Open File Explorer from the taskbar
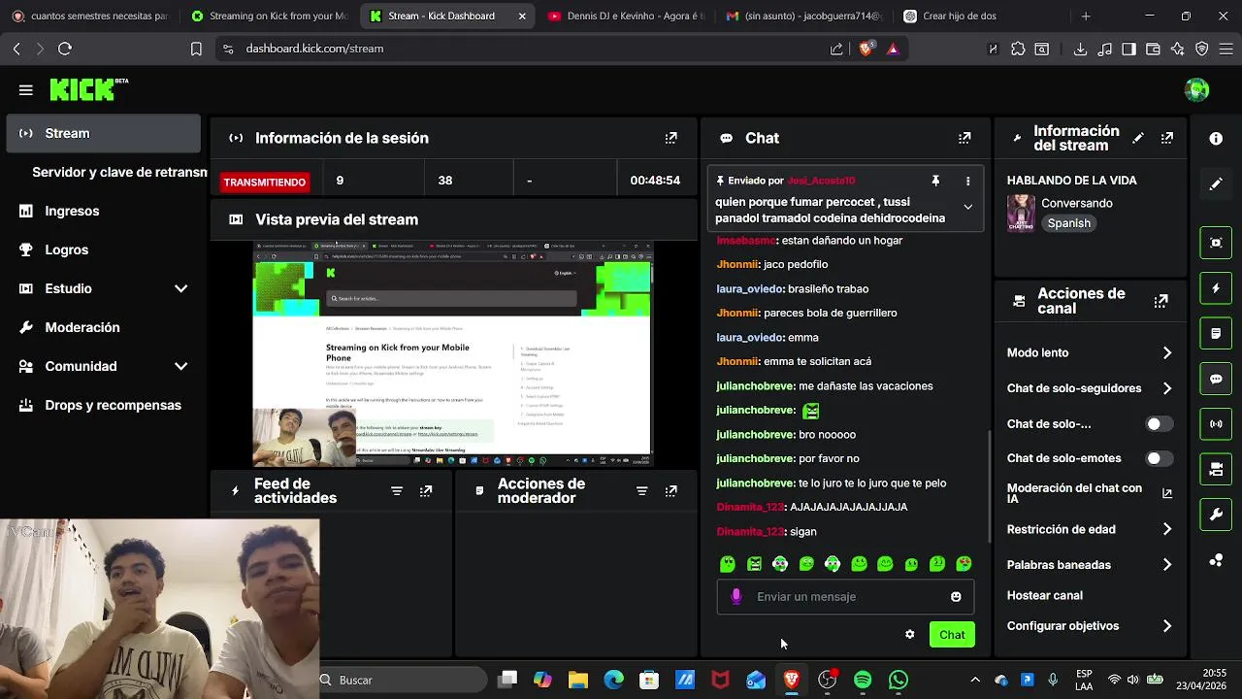 click(x=578, y=680)
